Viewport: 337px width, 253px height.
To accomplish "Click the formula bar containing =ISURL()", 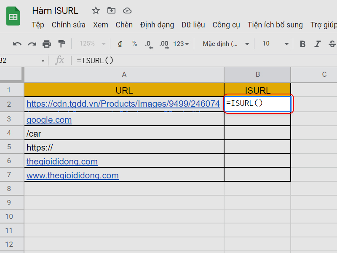I will pos(202,60).
